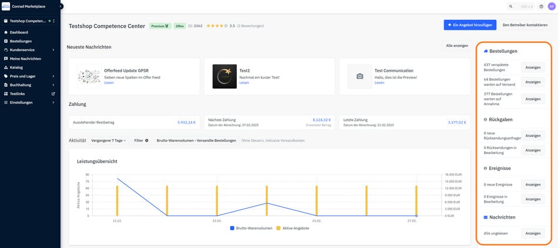The image size is (558, 248).
Task: Show neue Rücksendungsanfragen via Anzeigen
Action: coord(533,136)
